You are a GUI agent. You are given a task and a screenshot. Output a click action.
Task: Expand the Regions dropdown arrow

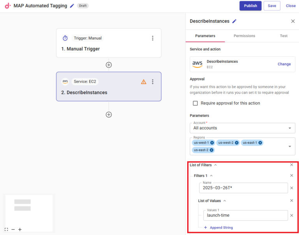coord(290,146)
